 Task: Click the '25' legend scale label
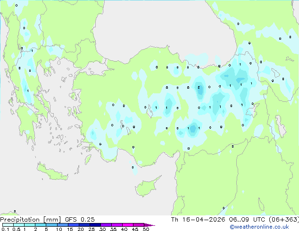(91, 229)
